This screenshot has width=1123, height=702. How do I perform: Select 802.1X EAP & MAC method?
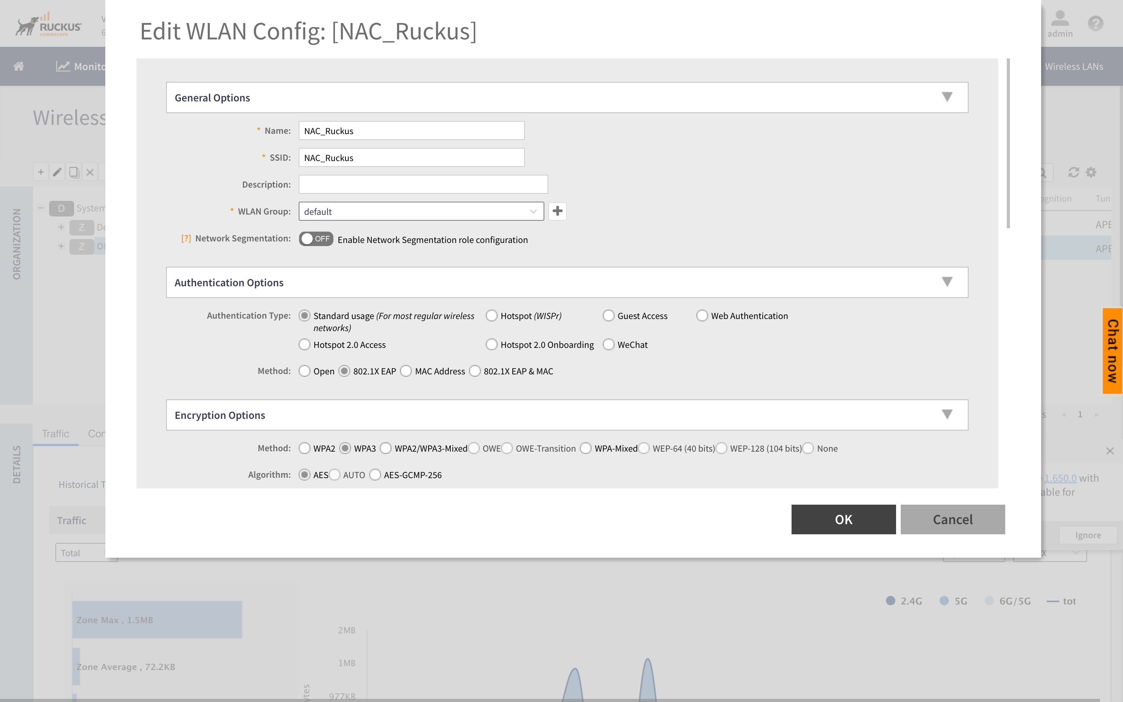tap(475, 371)
